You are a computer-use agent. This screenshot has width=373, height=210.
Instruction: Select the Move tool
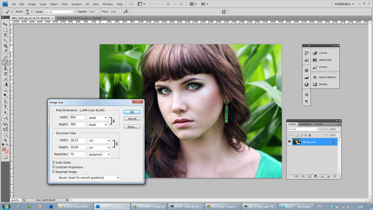(5, 24)
